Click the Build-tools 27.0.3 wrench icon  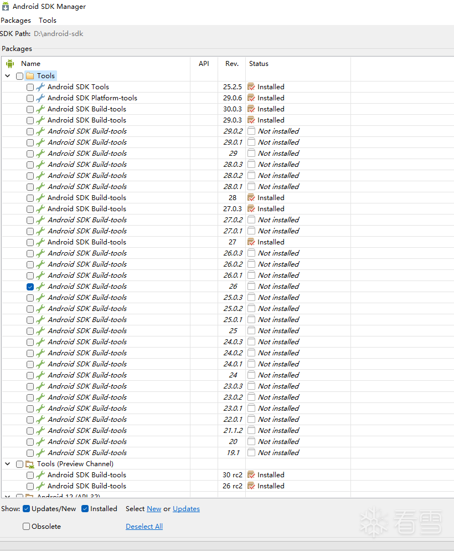(x=40, y=209)
